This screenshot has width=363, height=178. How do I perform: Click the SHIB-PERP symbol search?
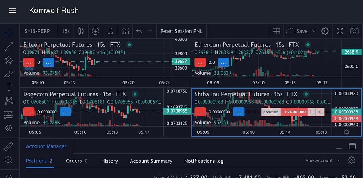(x=37, y=31)
